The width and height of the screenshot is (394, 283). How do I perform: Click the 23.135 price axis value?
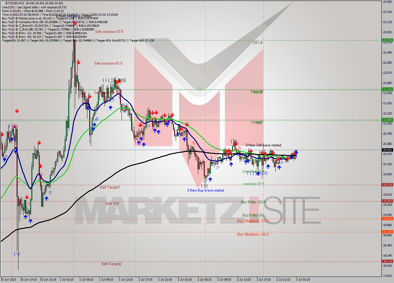tap(387, 22)
